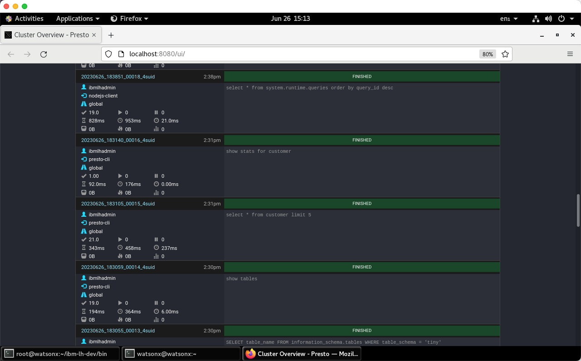Image resolution: width=581 pixels, height=361 pixels.
Task: Click the volume icon in system tray
Action: click(548, 19)
